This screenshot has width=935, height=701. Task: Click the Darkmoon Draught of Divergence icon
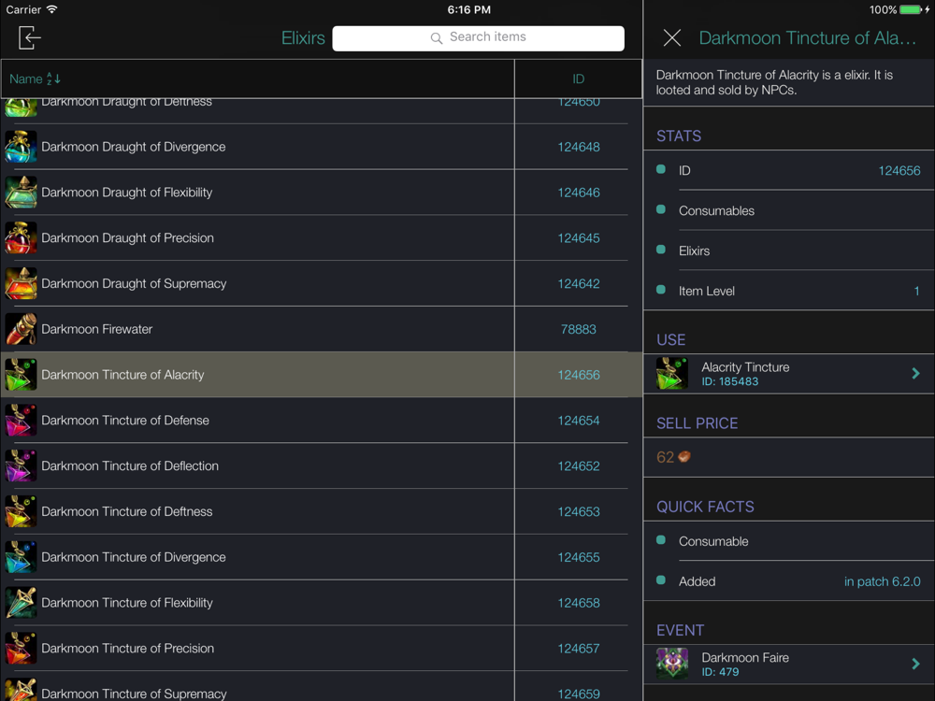click(21, 147)
